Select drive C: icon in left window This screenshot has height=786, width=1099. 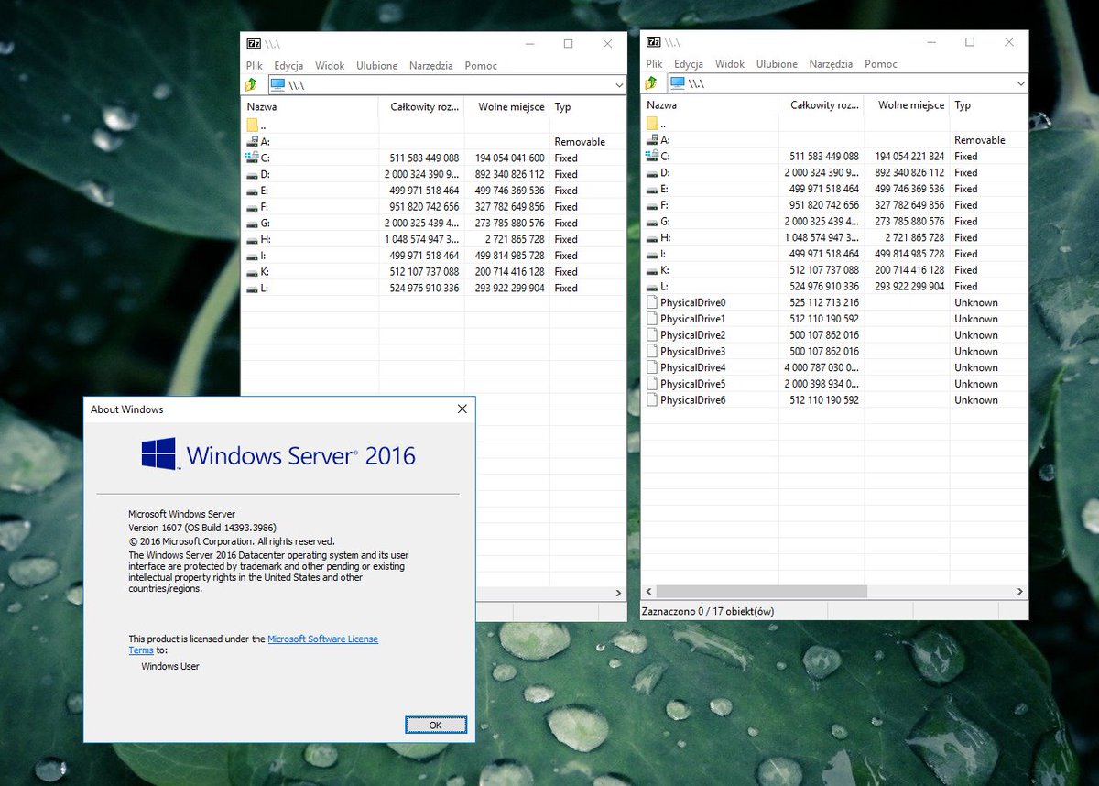(253, 158)
